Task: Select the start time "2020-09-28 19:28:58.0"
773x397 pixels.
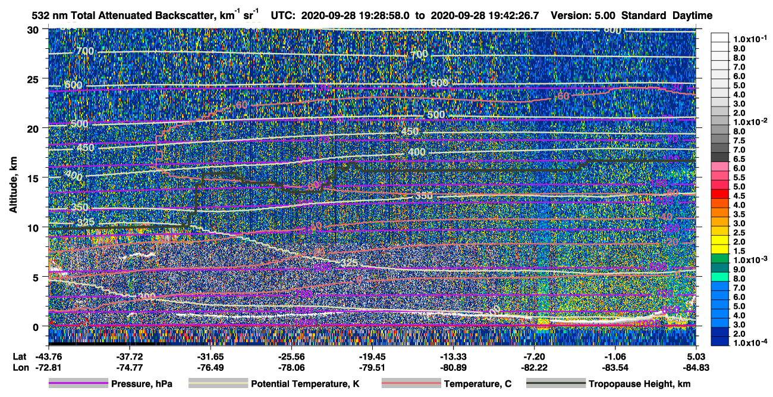Action: 356,15
